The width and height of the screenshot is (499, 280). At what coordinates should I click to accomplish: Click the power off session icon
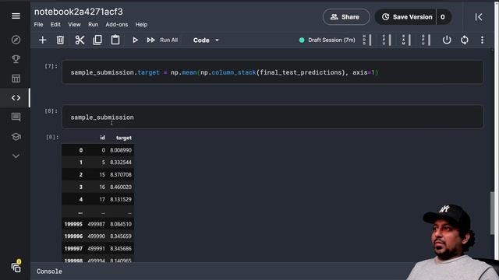[x=447, y=40]
